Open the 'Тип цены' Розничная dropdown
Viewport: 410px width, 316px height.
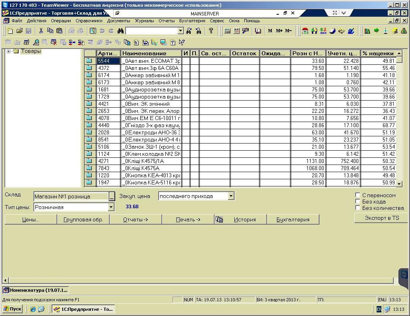(111, 207)
